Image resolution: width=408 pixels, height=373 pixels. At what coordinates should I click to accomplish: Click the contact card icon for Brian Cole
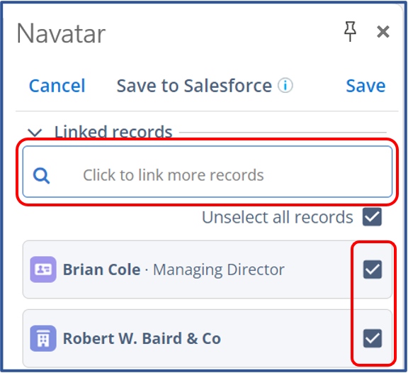click(43, 269)
